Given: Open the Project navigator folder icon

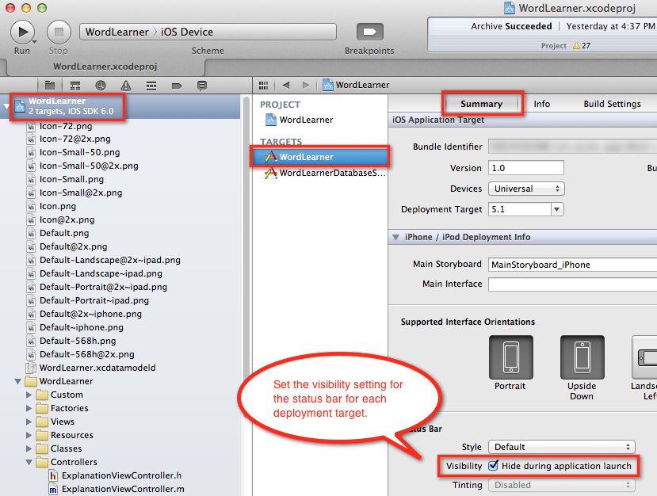Looking at the screenshot, I should (x=50, y=86).
